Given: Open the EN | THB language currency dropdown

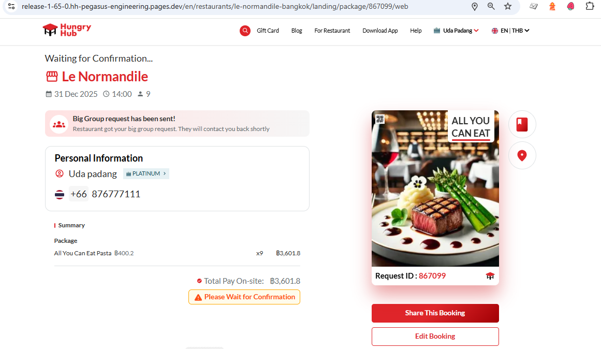Looking at the screenshot, I should point(510,31).
